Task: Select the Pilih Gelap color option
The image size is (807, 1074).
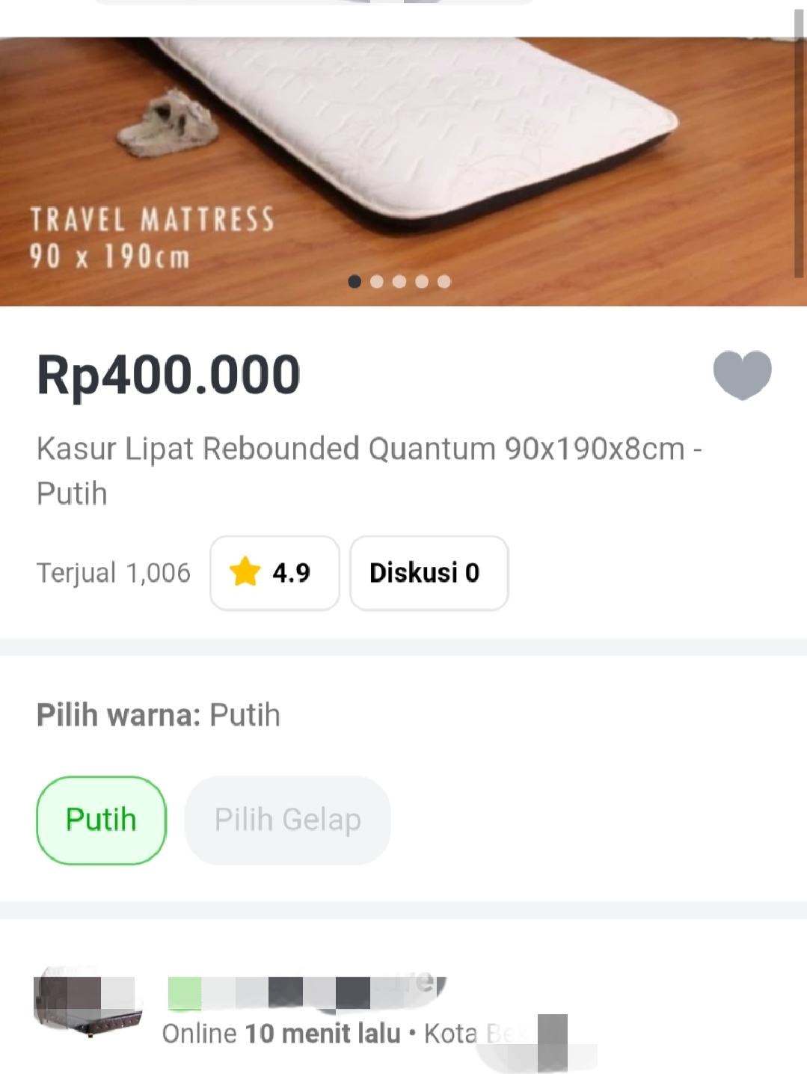Action: (x=287, y=820)
